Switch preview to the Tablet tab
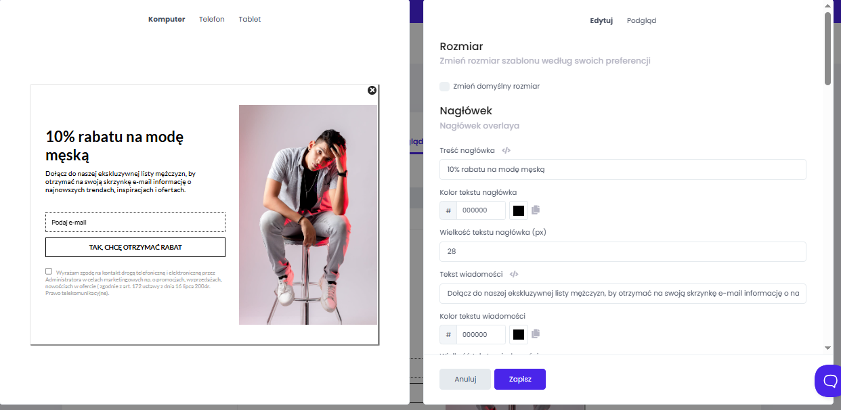This screenshot has width=841, height=410. [250, 20]
